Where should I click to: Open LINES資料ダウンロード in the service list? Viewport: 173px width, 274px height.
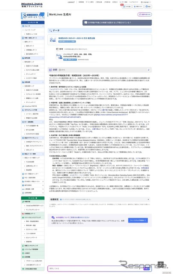(x=33, y=265)
